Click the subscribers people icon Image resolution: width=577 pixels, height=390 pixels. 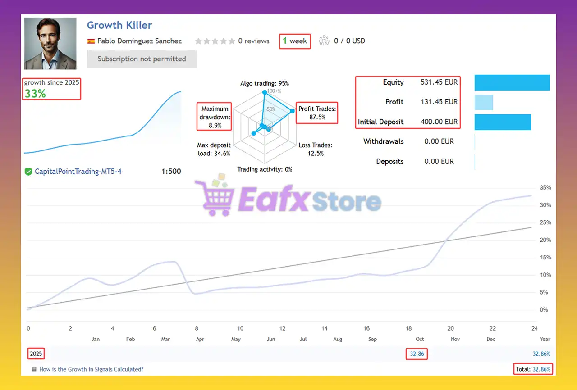pos(324,41)
